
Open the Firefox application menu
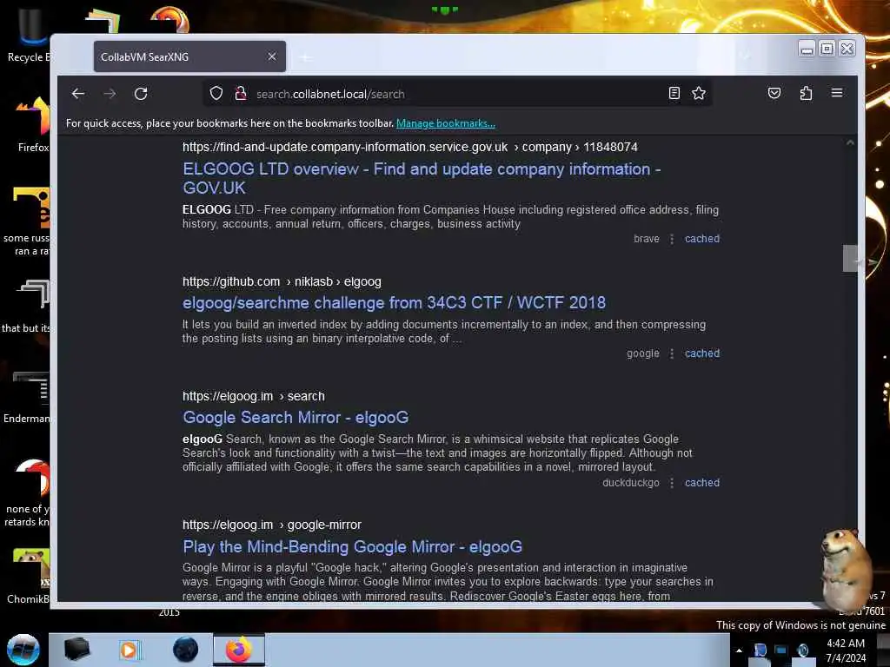[837, 92]
